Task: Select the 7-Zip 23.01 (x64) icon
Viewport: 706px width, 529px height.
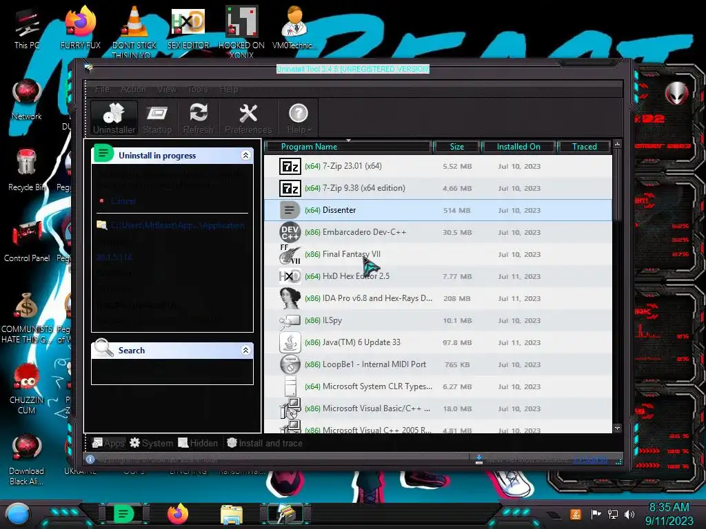Action: click(x=290, y=166)
